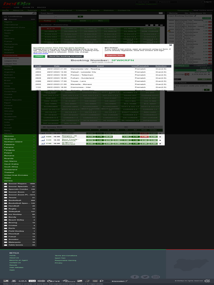Screen dimensions: 214x285
Task: Click the Basketball sport icon
Action: pos(6,200)
